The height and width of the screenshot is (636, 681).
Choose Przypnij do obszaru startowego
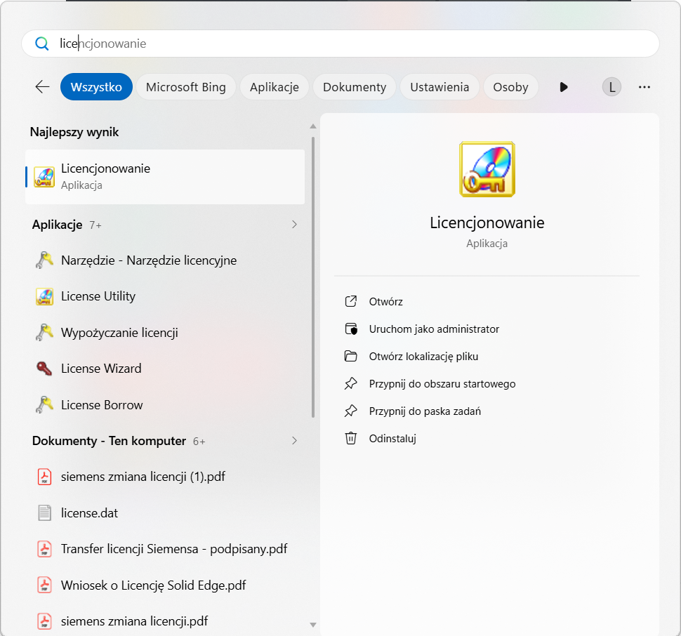tap(442, 384)
